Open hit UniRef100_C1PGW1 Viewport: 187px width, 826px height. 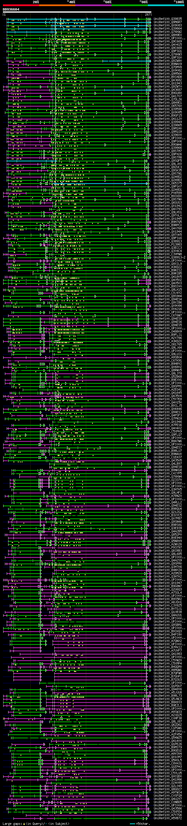168,728
